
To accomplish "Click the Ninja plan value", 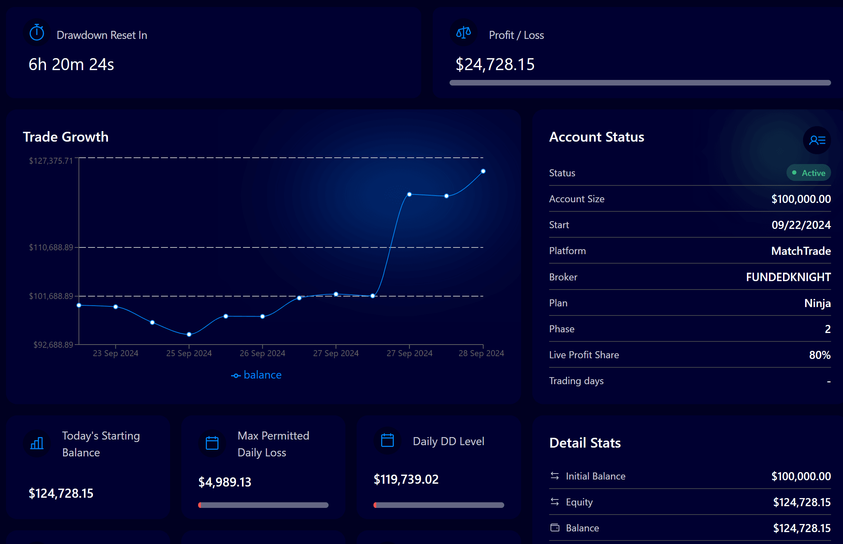I will 817,303.
